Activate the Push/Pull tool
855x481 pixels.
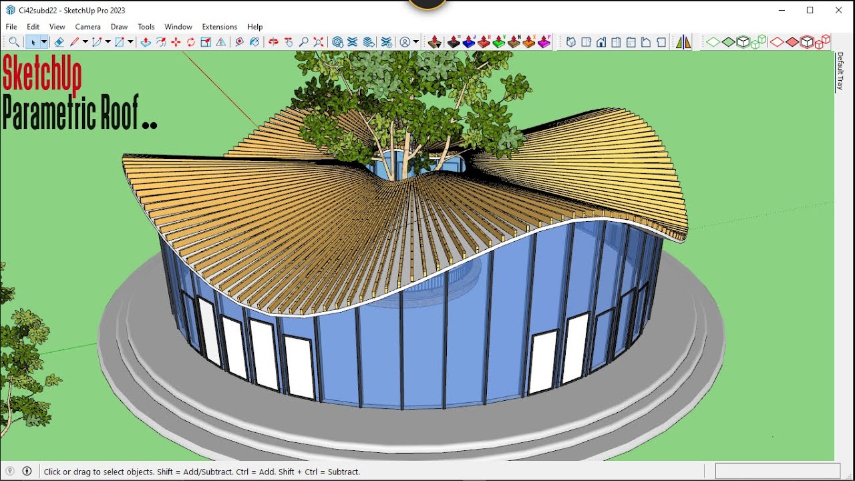coord(146,42)
